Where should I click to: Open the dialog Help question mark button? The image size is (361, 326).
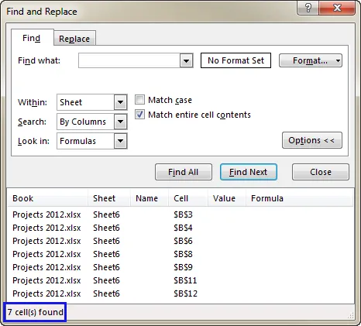click(x=308, y=8)
